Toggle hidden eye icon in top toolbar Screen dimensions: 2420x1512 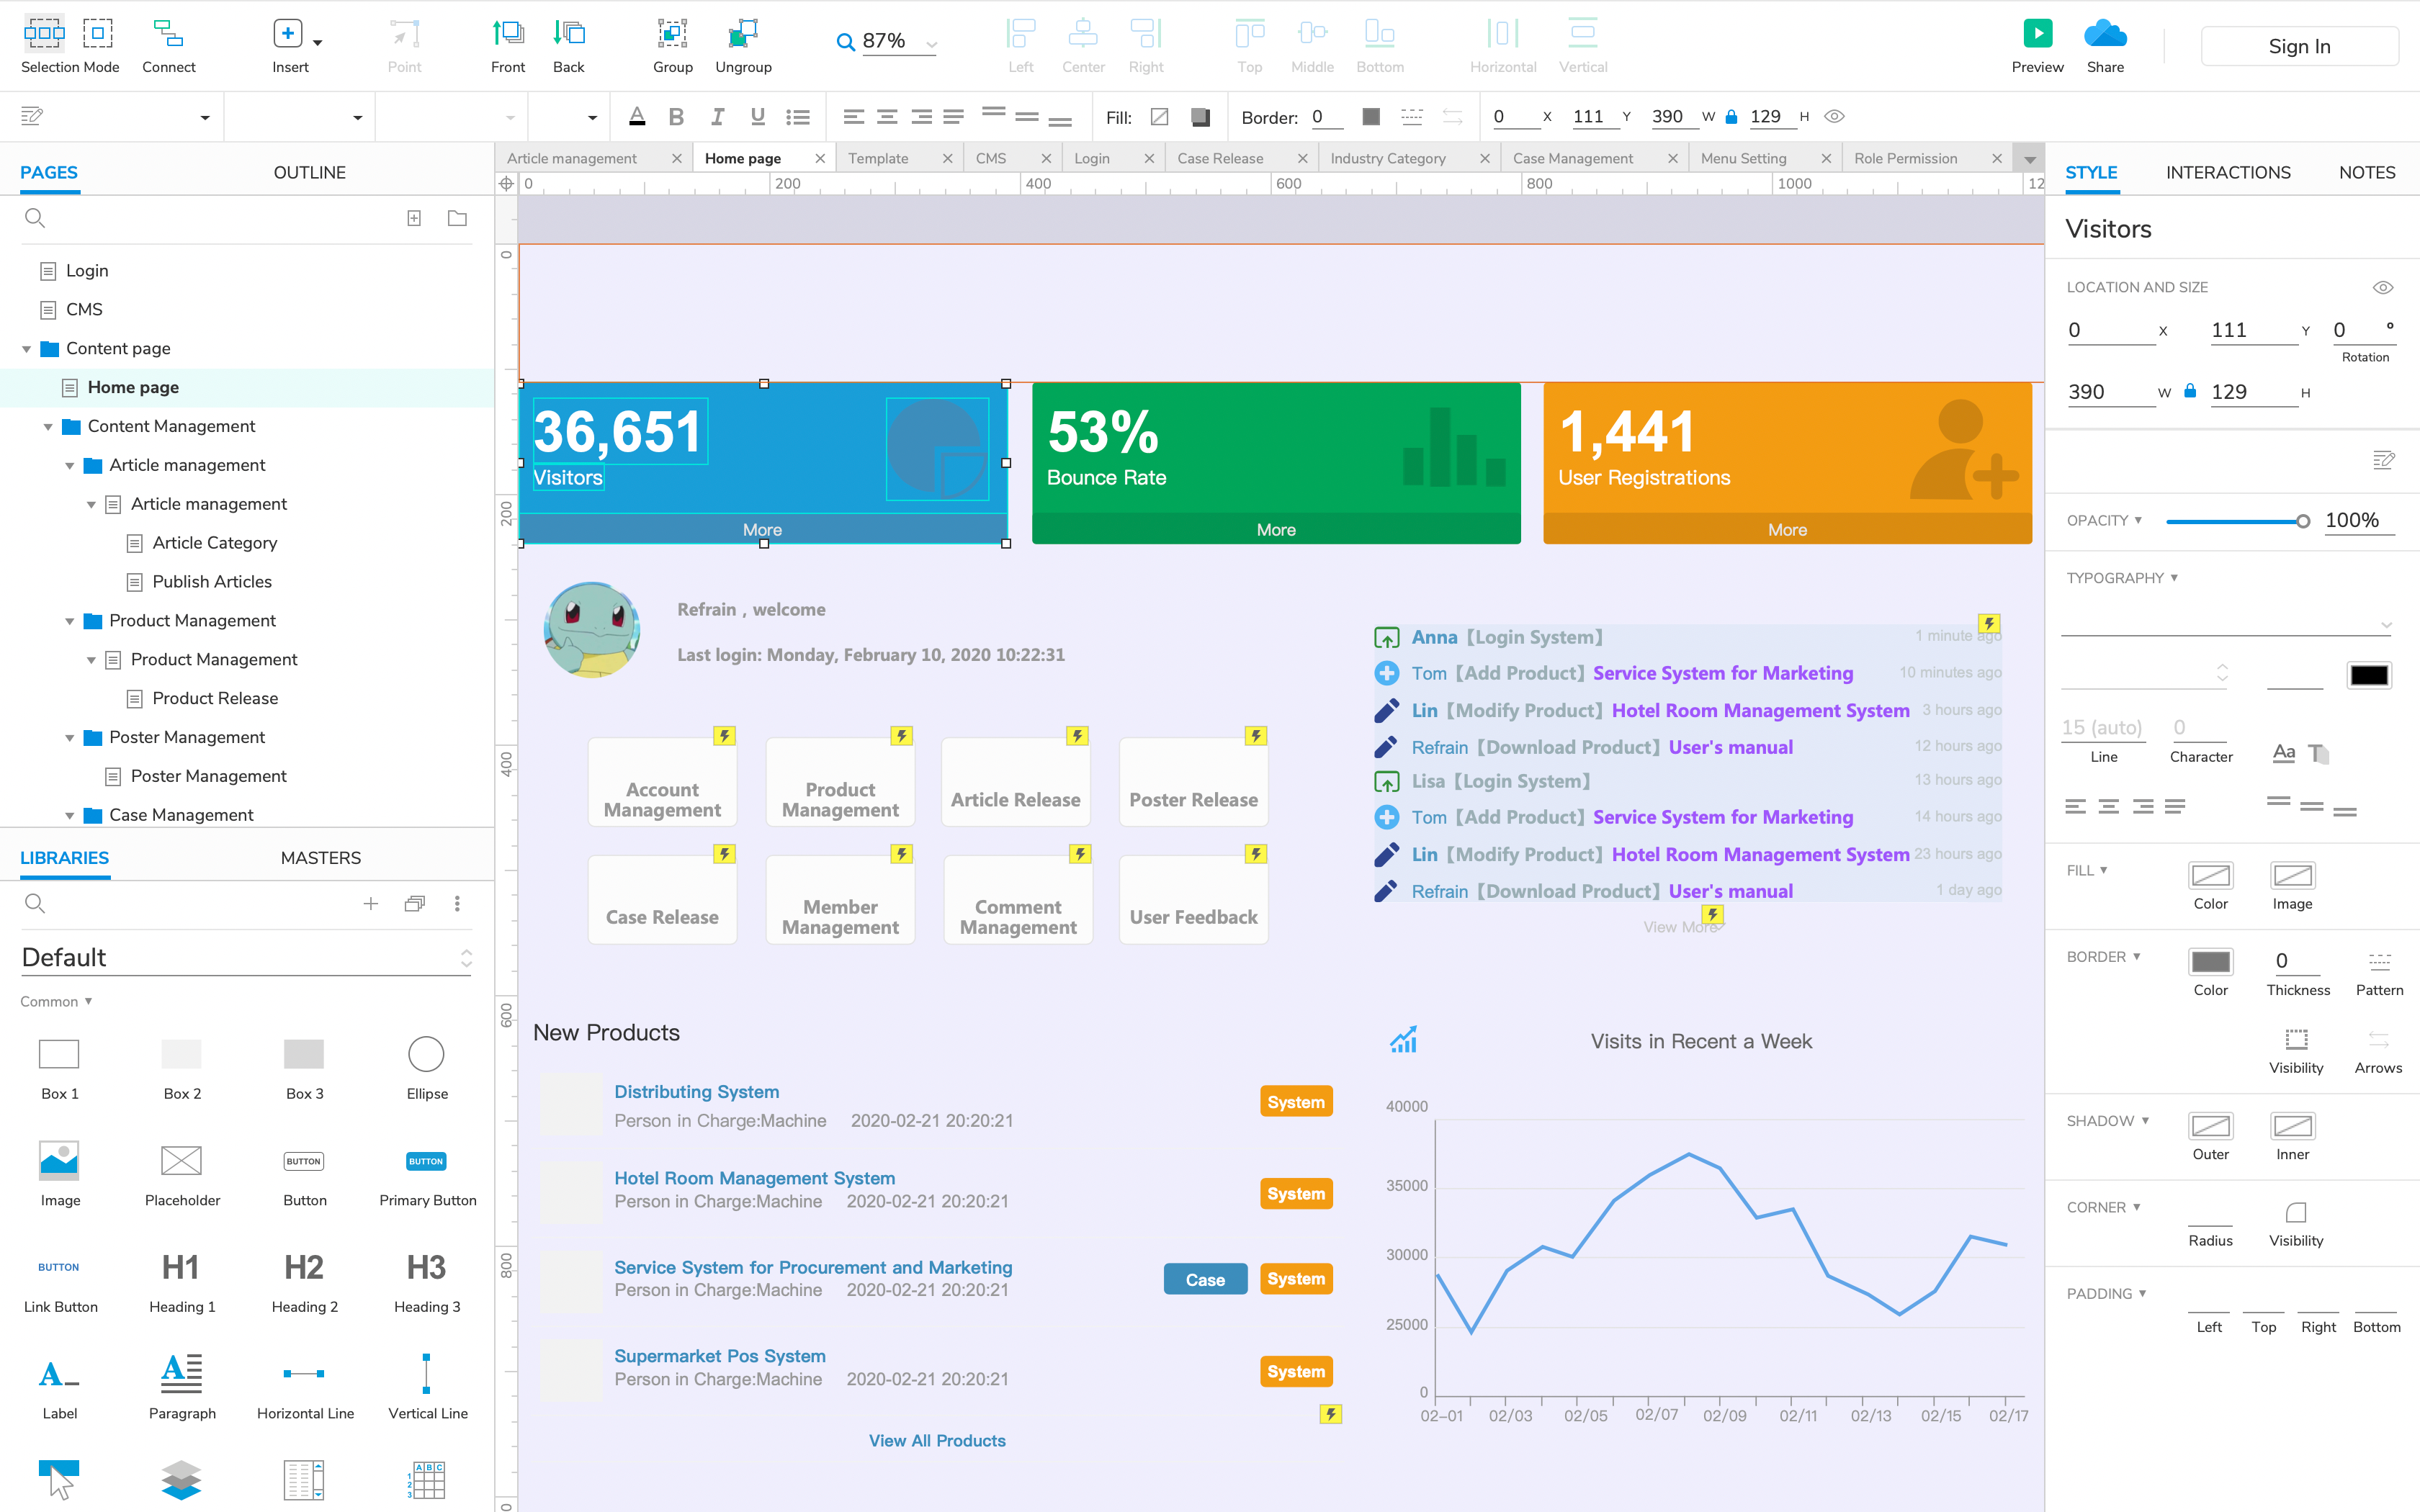point(1834,117)
